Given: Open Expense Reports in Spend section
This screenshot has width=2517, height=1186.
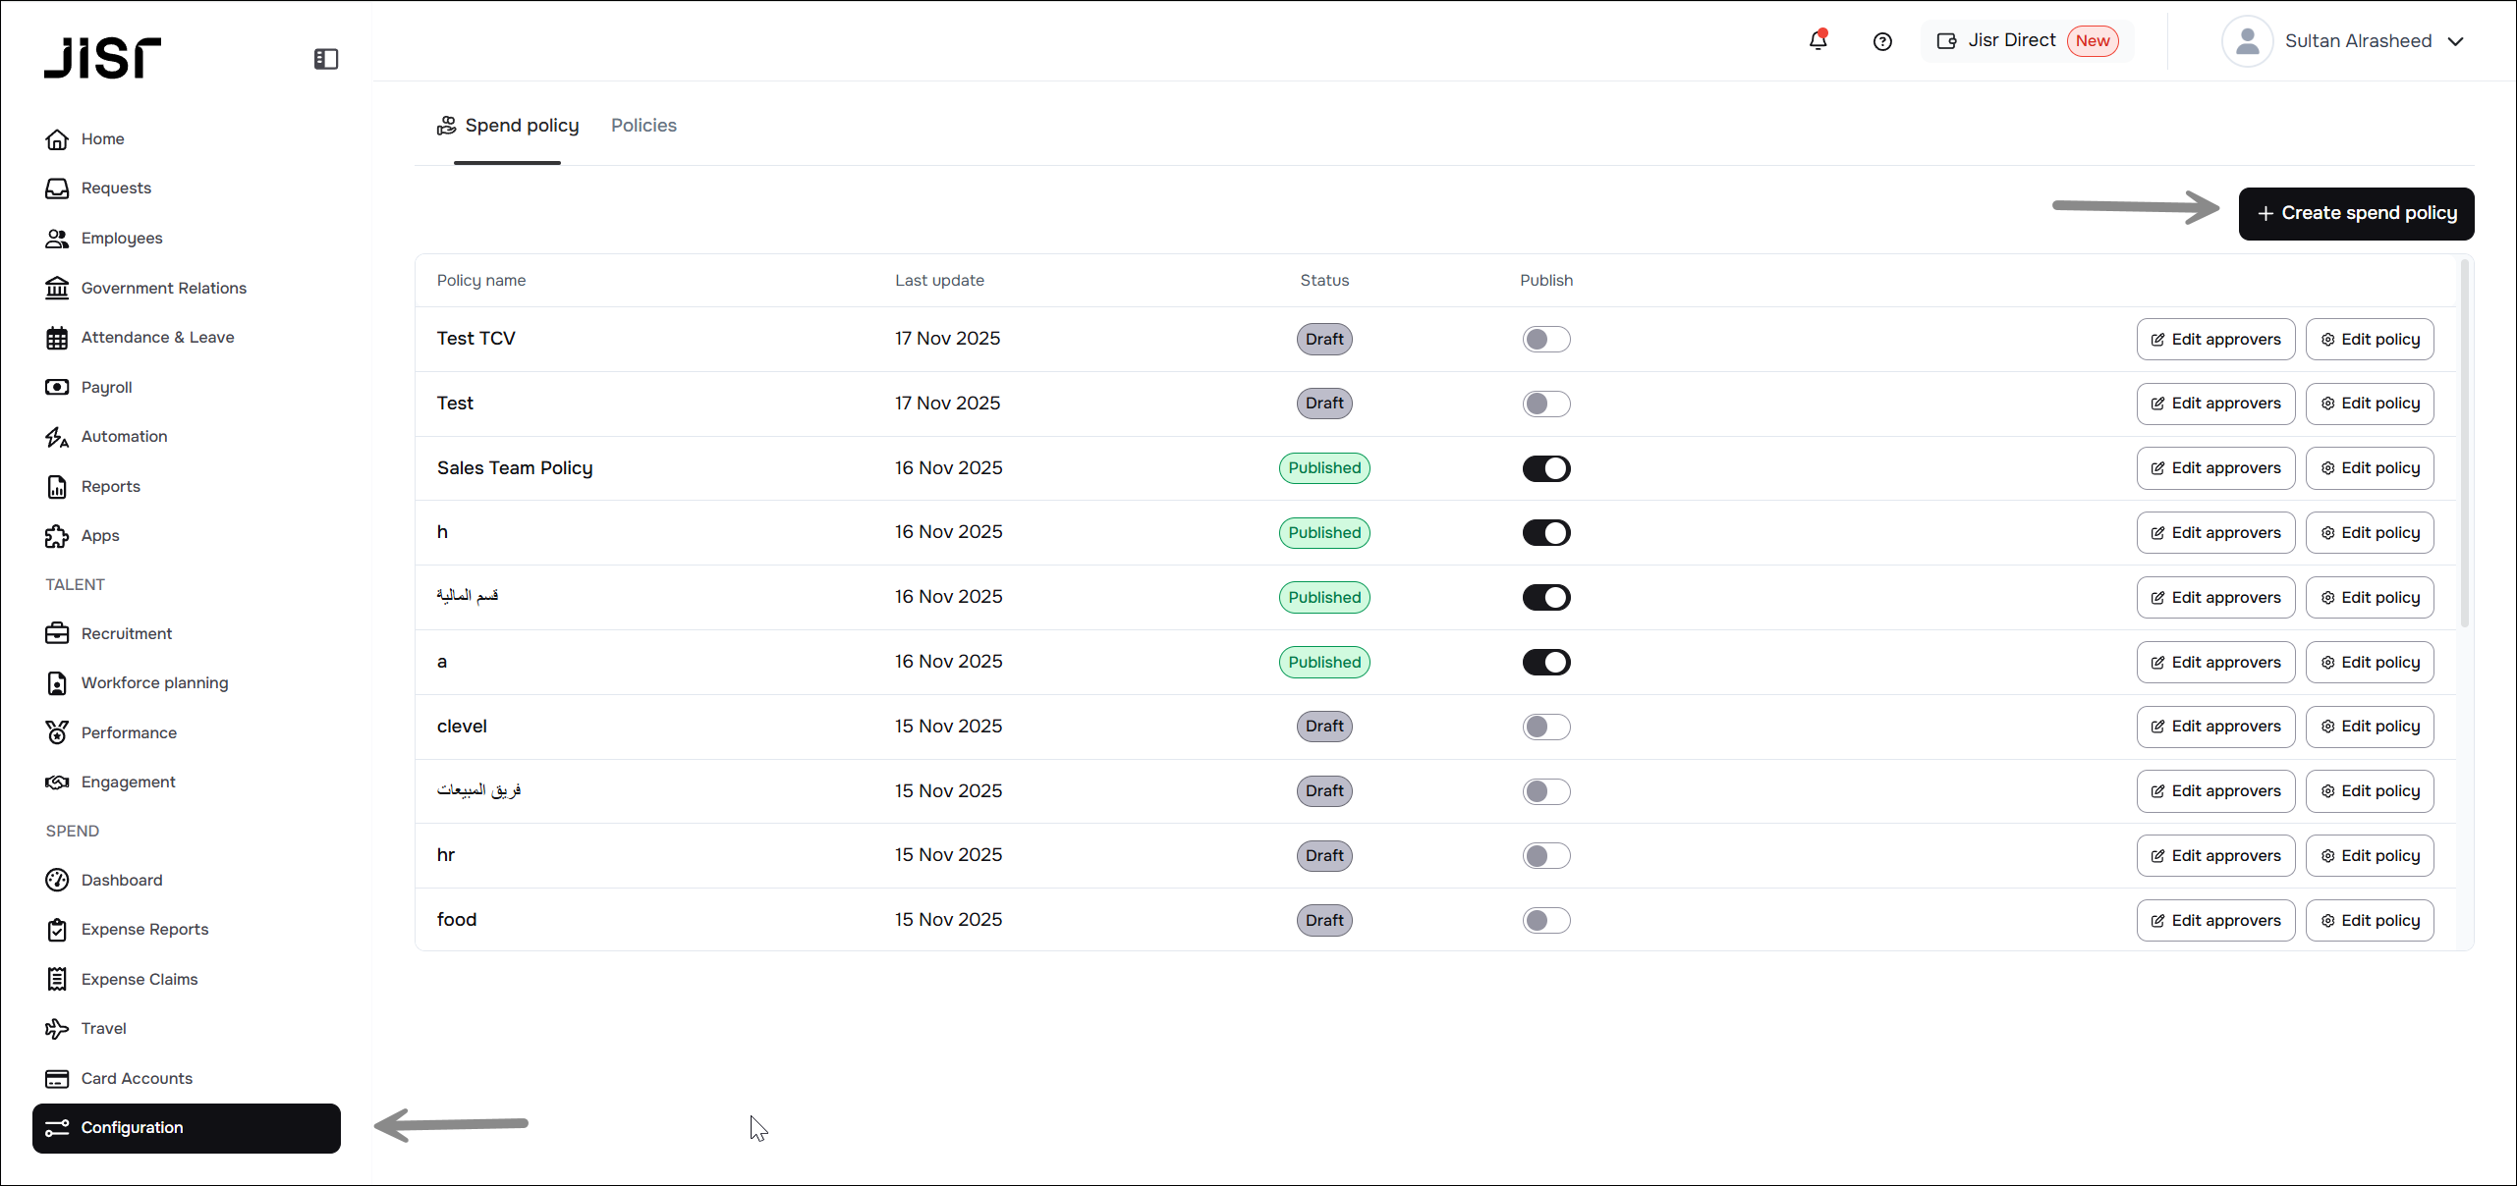Looking at the screenshot, I should click(x=144, y=929).
